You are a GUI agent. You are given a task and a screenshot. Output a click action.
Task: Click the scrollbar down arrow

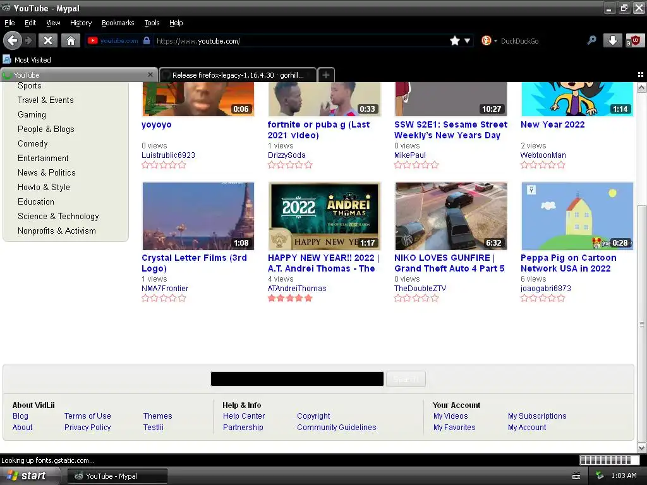[x=641, y=448]
